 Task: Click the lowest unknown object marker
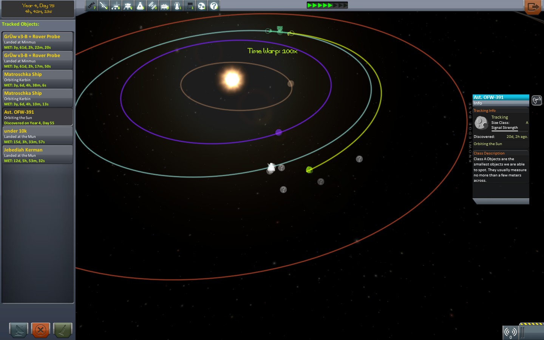(283, 190)
